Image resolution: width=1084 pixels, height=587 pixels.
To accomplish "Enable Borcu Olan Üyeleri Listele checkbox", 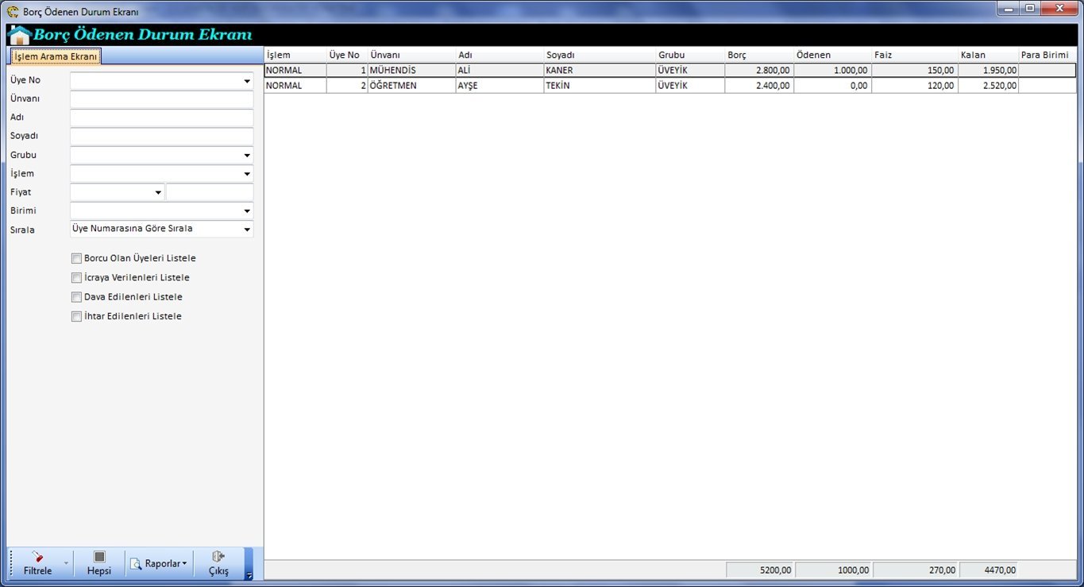I will pyautogui.click(x=76, y=258).
